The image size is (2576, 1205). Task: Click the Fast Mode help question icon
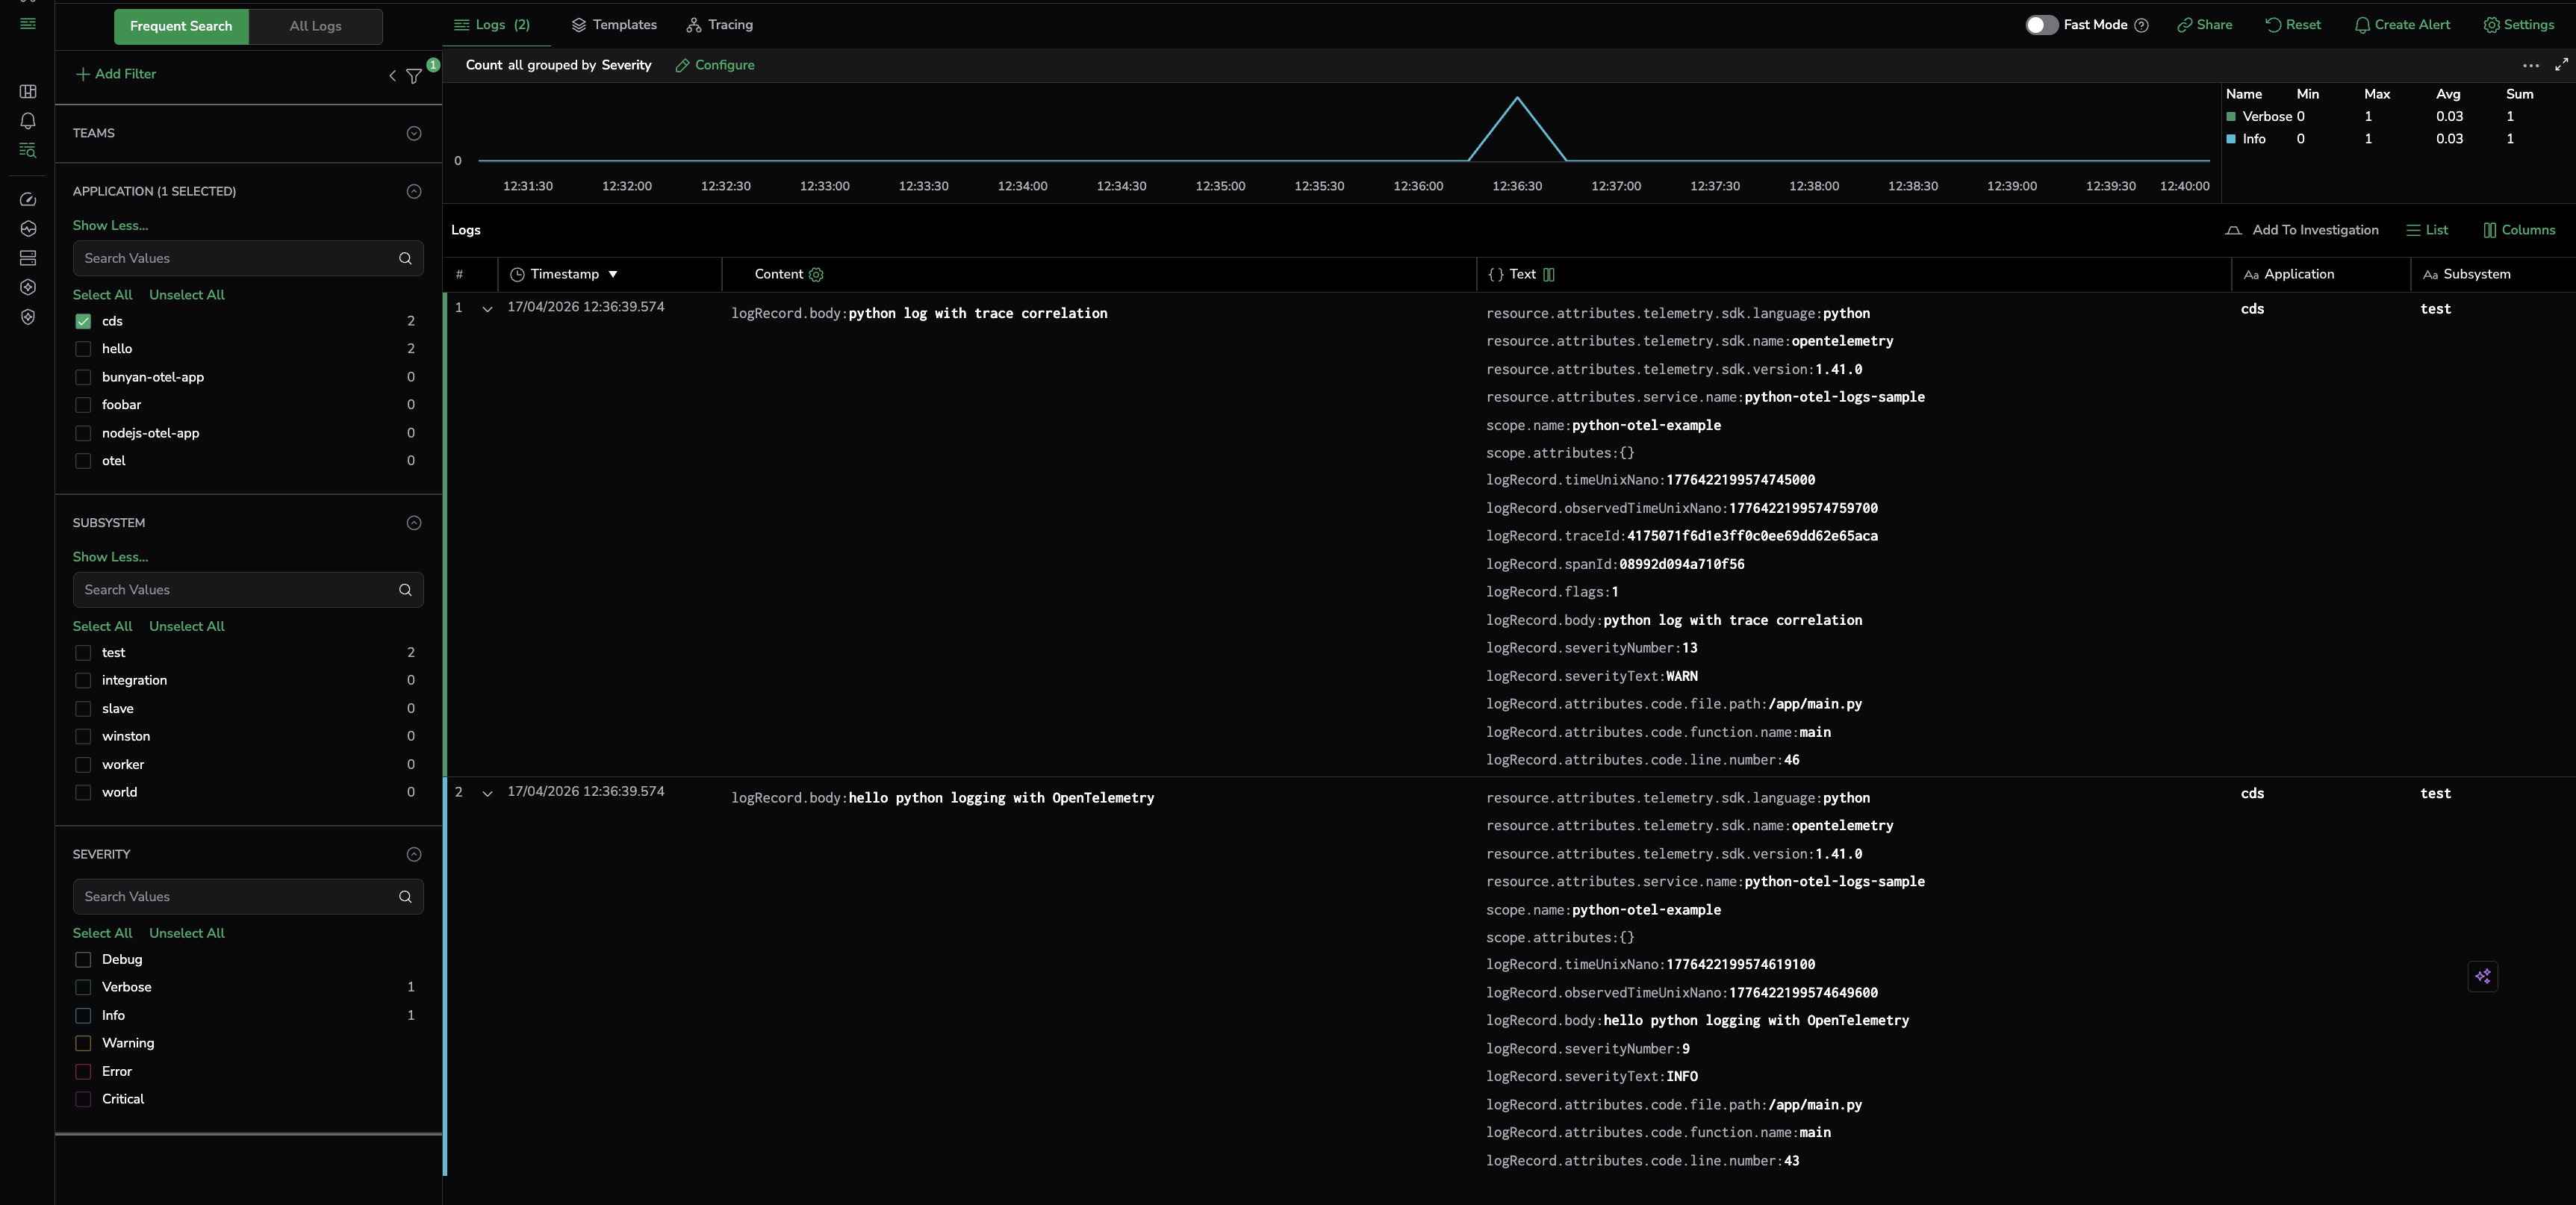[2141, 25]
